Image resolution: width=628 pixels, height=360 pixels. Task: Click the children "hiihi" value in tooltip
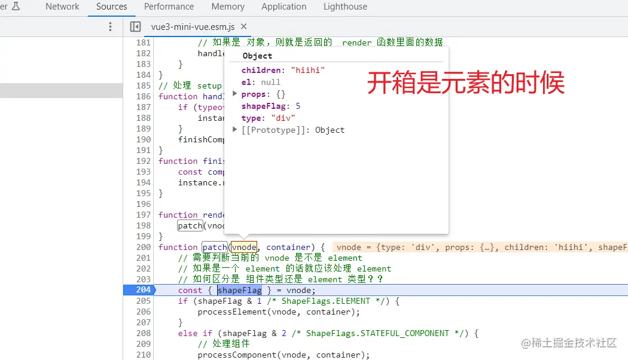(307, 70)
